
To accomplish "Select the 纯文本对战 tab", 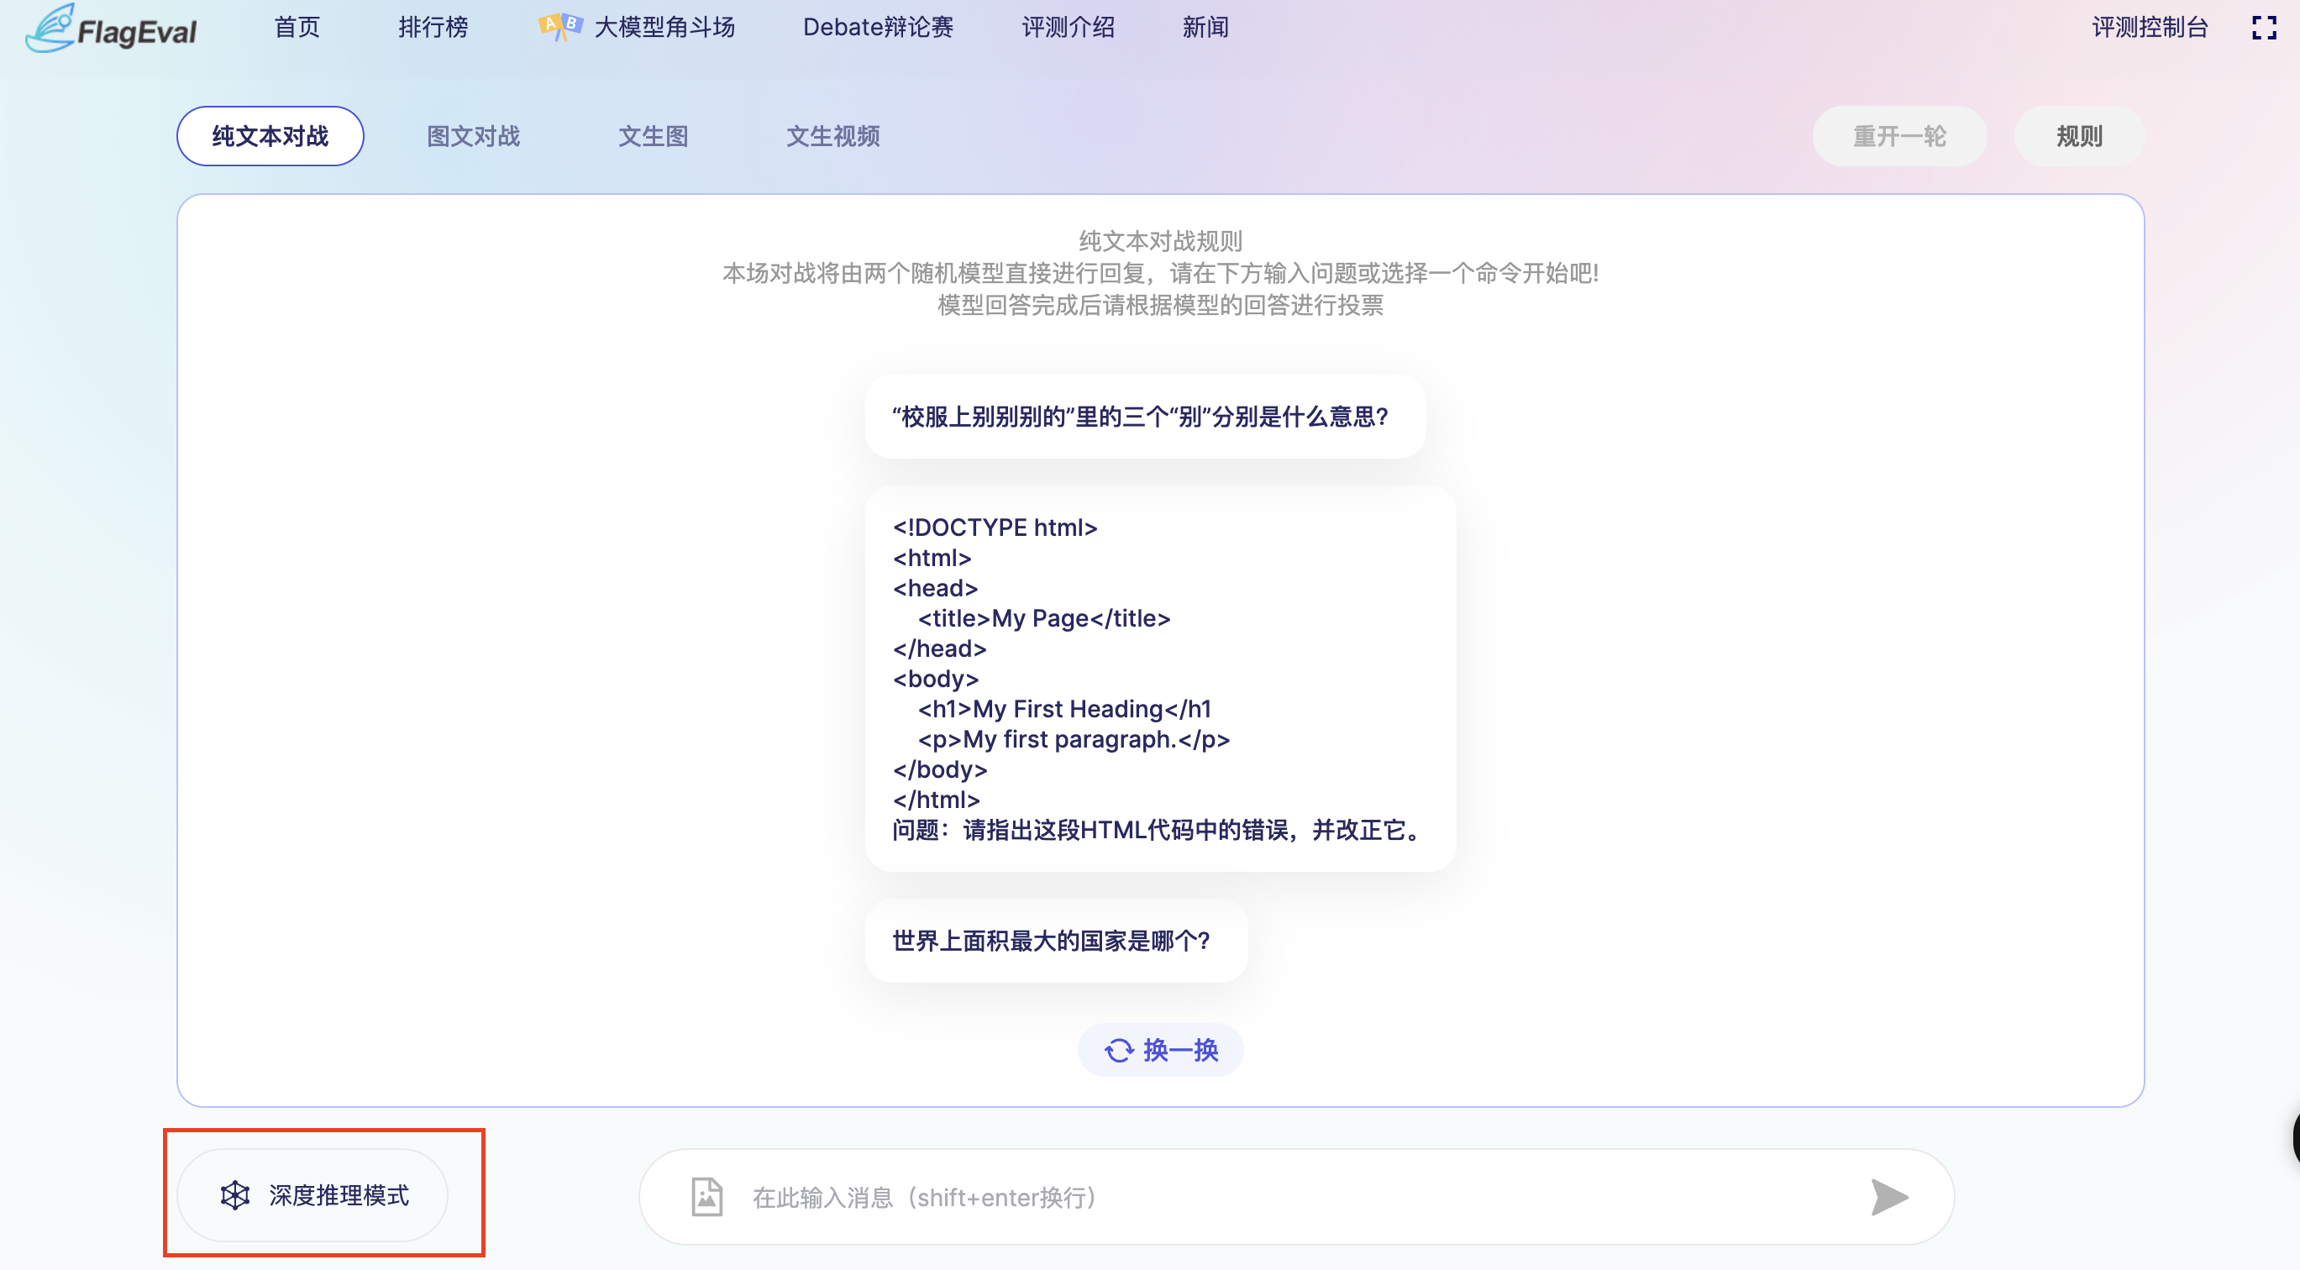I will coord(270,136).
